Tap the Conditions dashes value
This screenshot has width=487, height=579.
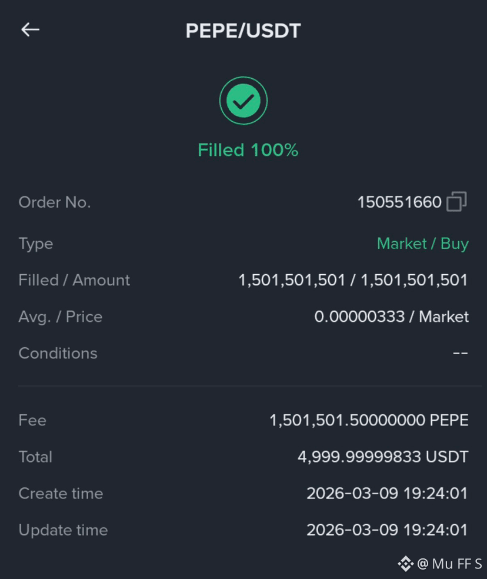click(x=461, y=353)
